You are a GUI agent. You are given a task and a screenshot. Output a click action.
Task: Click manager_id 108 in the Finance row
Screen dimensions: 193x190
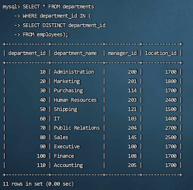[x=132, y=156]
